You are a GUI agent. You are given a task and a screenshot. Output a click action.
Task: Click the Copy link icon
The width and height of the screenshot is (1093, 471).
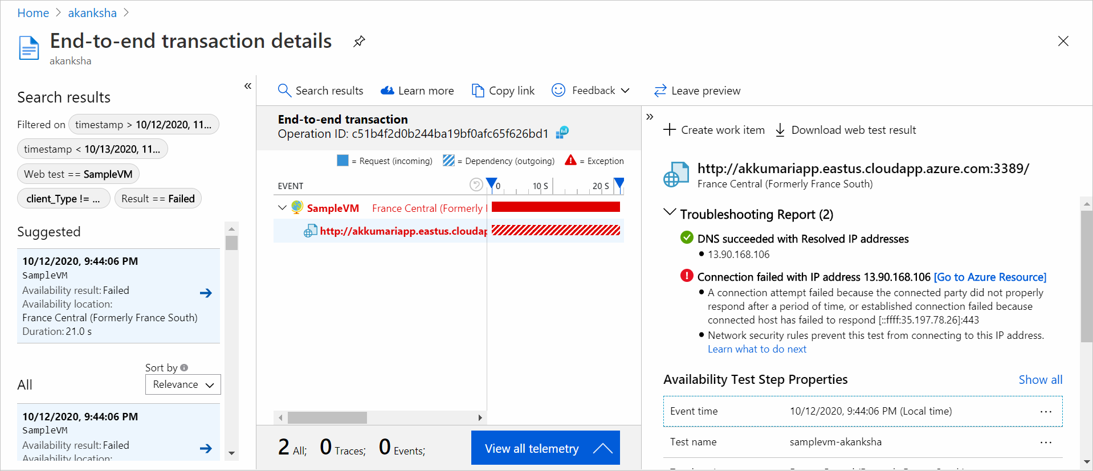coord(478,91)
